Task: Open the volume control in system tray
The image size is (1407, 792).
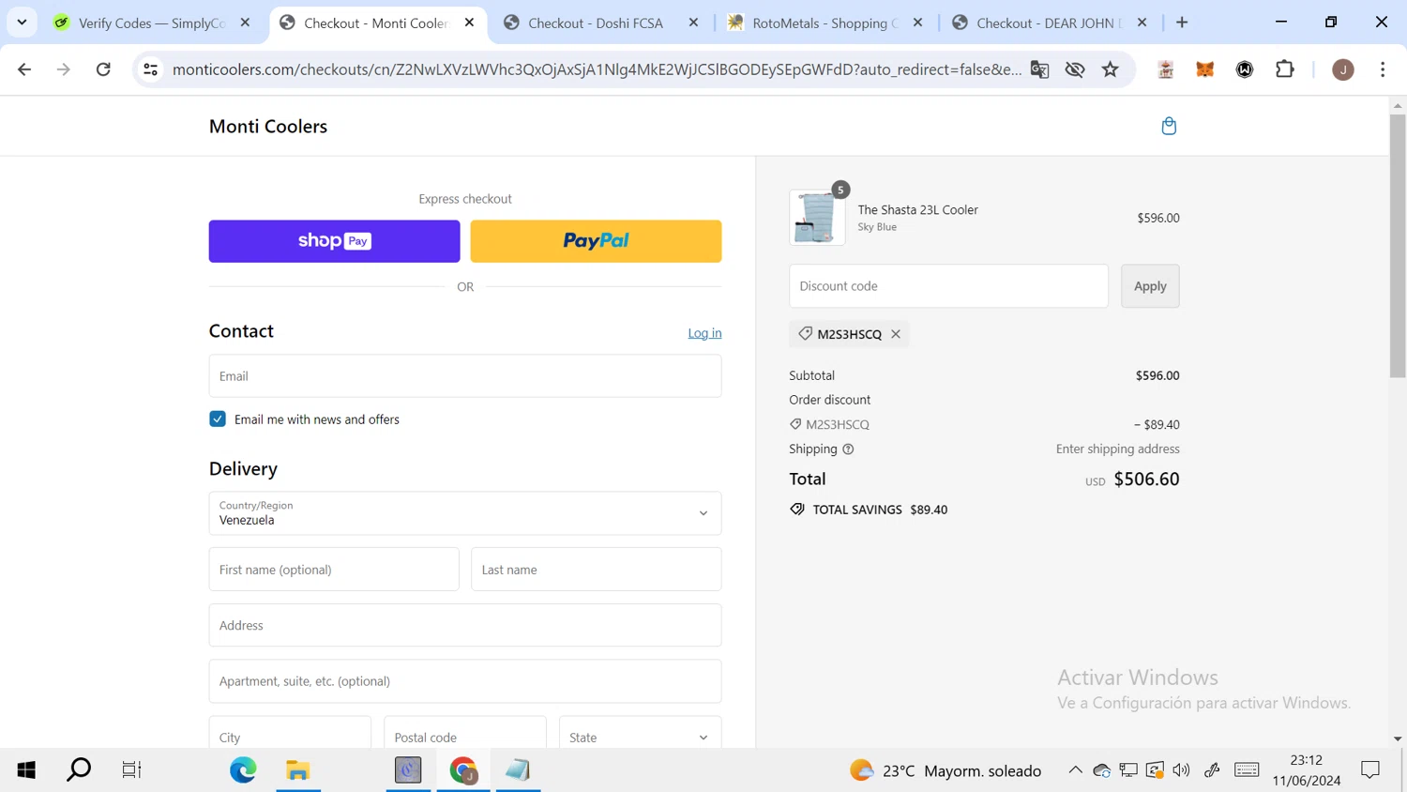Action: point(1182,770)
